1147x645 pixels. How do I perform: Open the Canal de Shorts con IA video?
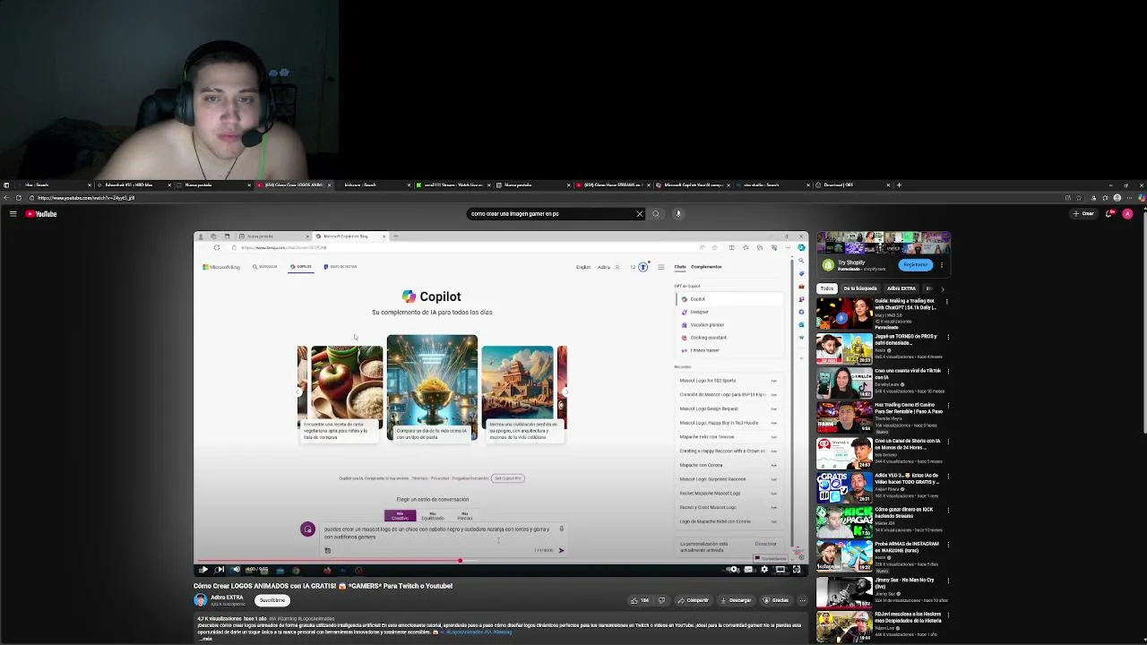(x=844, y=454)
